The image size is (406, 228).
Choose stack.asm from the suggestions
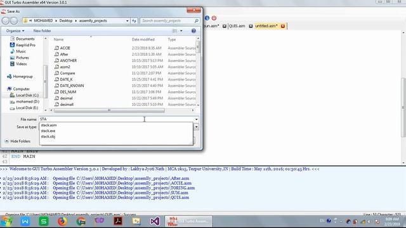(49, 125)
